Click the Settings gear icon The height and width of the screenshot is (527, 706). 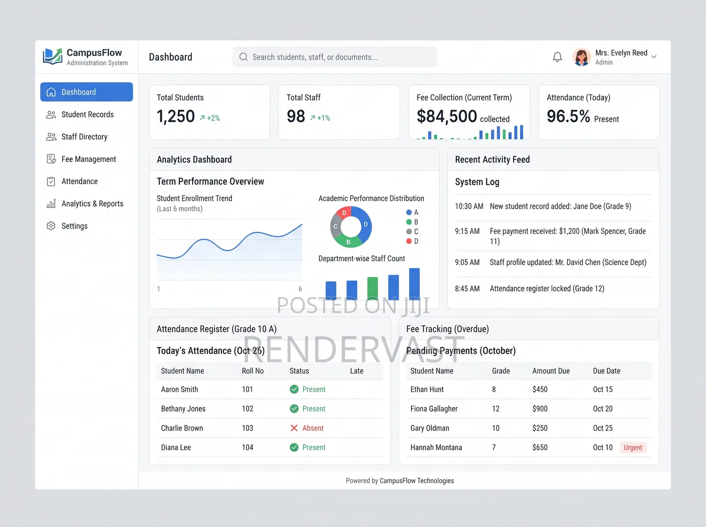[51, 226]
